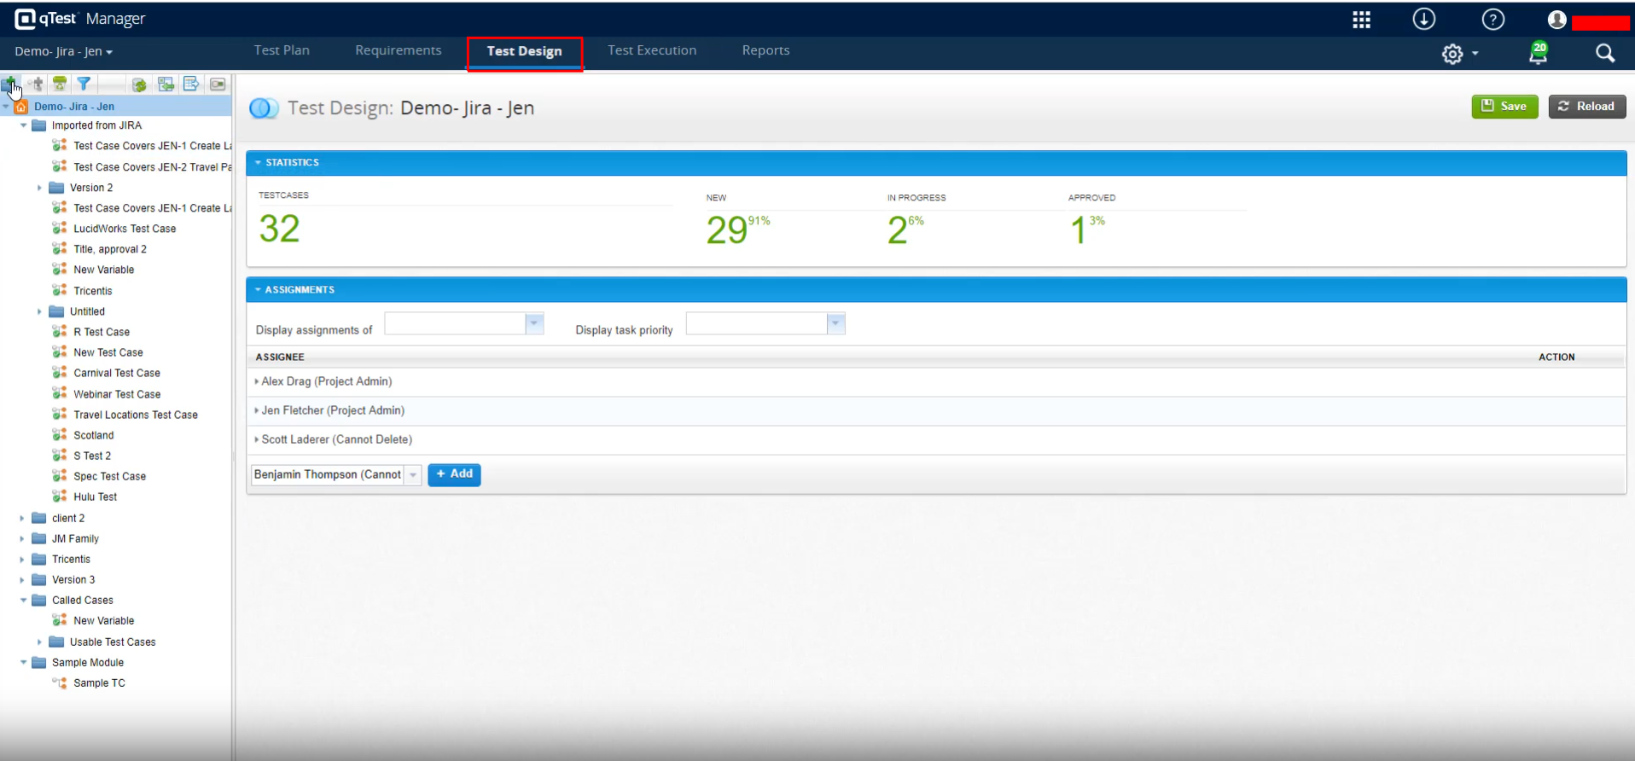Toggle the switch icon in tree toolbar
This screenshot has height=761, width=1635.
click(218, 84)
